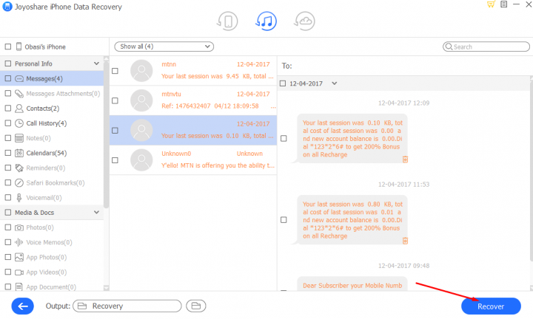This screenshot has width=533, height=319.
Task: Click the trash icon on 12:09 message
Action: coord(405,159)
